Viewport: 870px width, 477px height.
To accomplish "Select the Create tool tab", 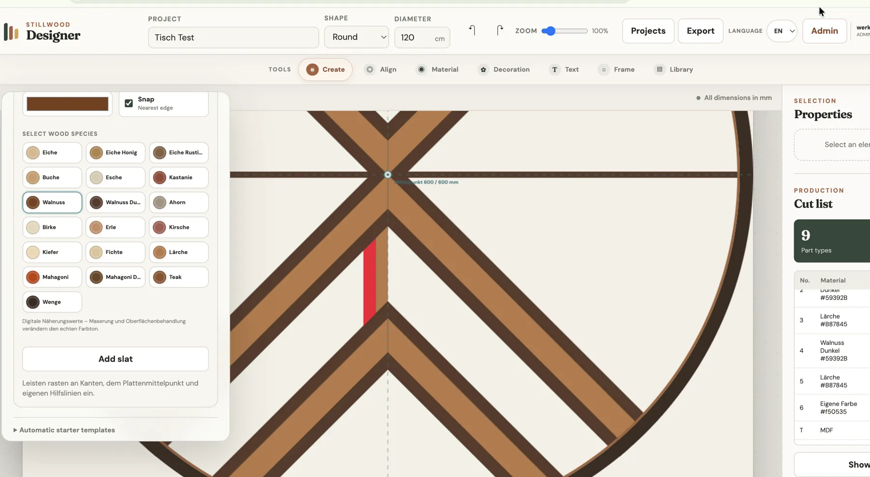I will coord(325,70).
